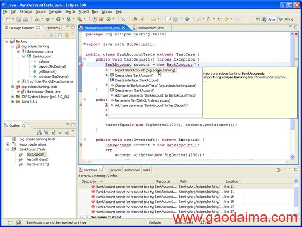Expand InsufficientFundsException.java node
Image resolution: width=302 pixels, height=227 pixels.
18,81
